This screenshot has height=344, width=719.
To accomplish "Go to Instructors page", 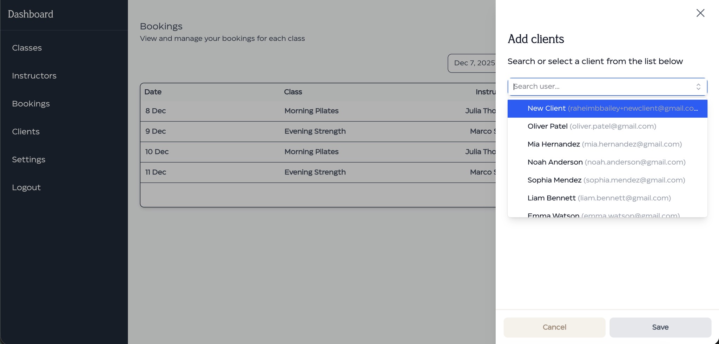I will point(34,76).
